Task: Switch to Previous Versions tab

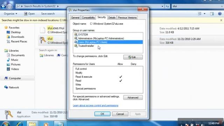Action: [x=127, y=17]
